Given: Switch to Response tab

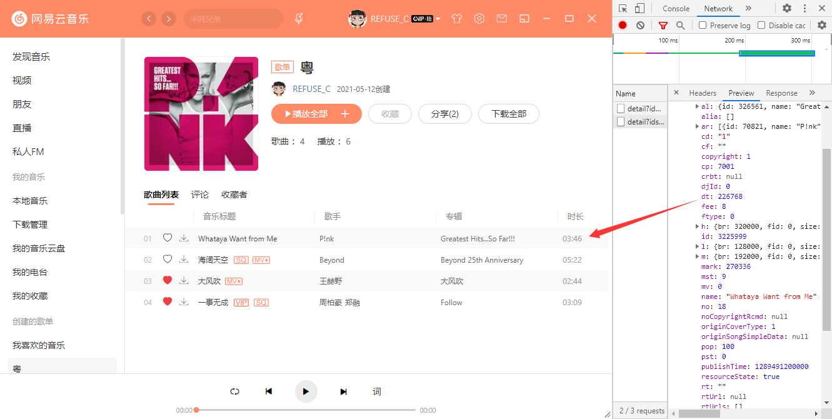Looking at the screenshot, I should [x=781, y=93].
